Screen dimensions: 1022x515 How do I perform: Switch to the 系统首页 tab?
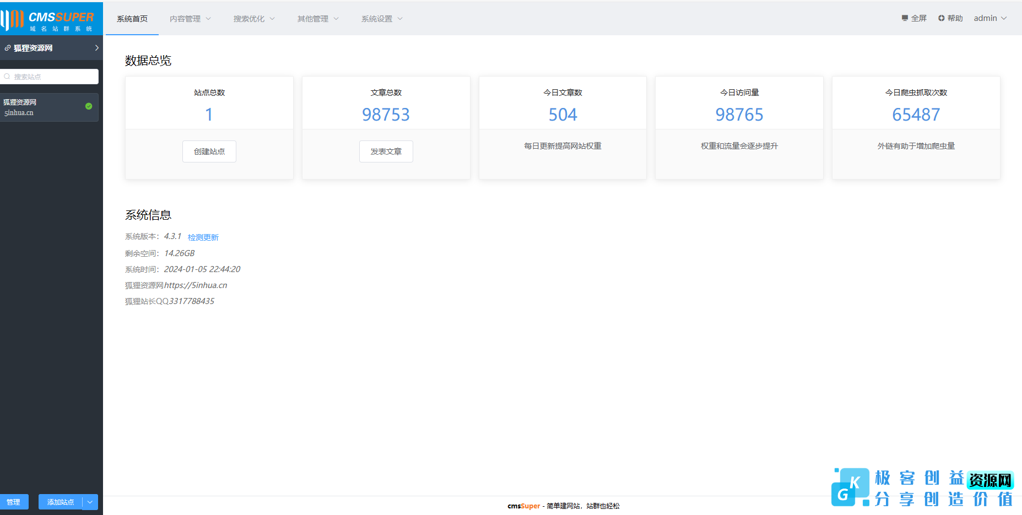pyautogui.click(x=132, y=19)
